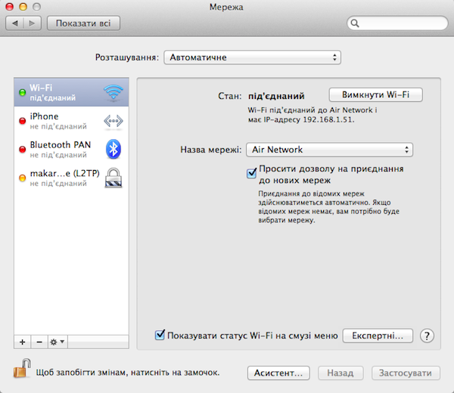Toggle 'Просити дозволу на приєднання' checkbox
Viewport: 454px width, 393px height.
252,173
